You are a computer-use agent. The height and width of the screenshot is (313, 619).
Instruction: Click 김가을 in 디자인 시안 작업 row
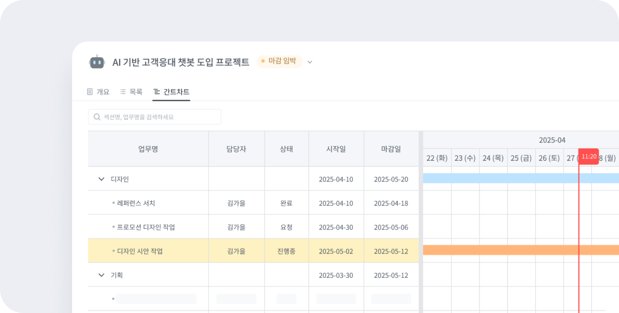coord(236,251)
